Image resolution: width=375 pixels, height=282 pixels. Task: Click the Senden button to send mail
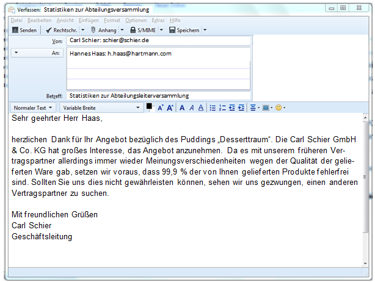coord(24,30)
